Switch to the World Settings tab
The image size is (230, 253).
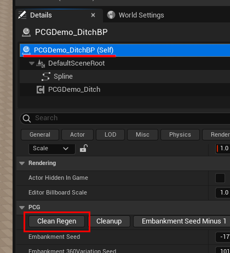pyautogui.click(x=135, y=15)
